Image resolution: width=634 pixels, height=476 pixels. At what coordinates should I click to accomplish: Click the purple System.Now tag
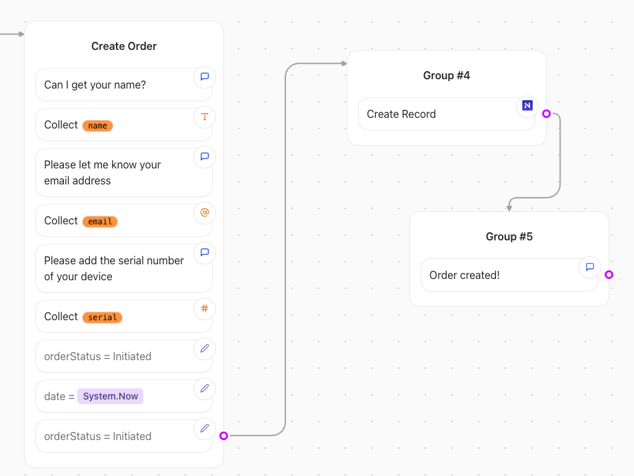pyautogui.click(x=111, y=397)
